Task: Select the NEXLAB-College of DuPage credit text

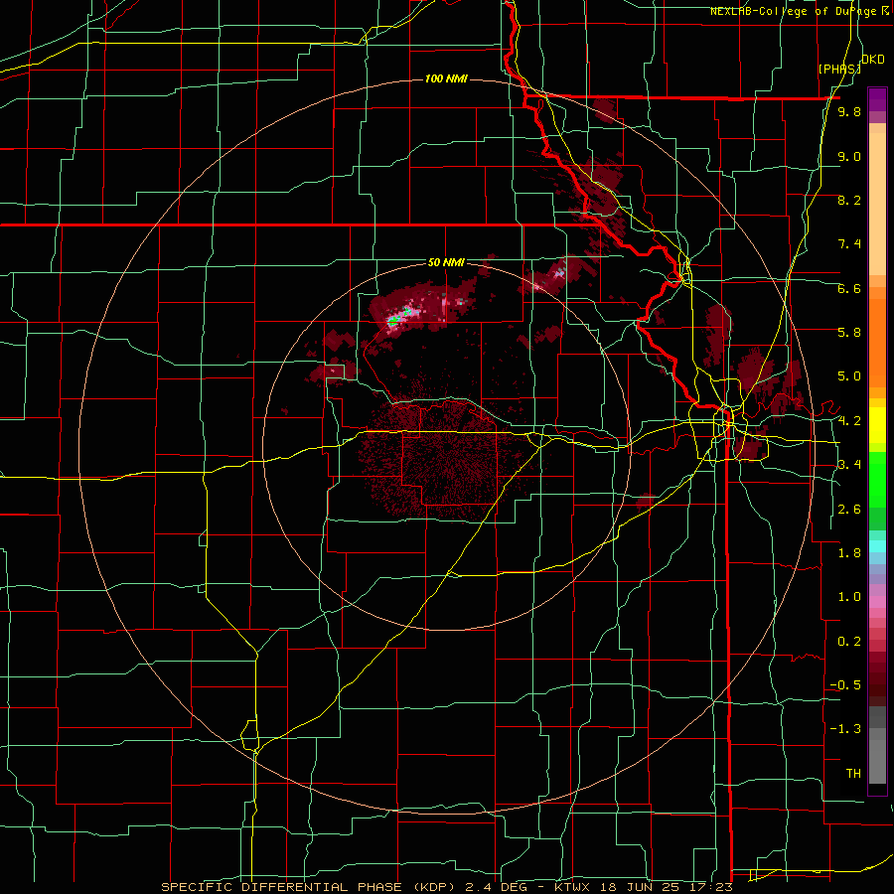Action: tap(802, 11)
